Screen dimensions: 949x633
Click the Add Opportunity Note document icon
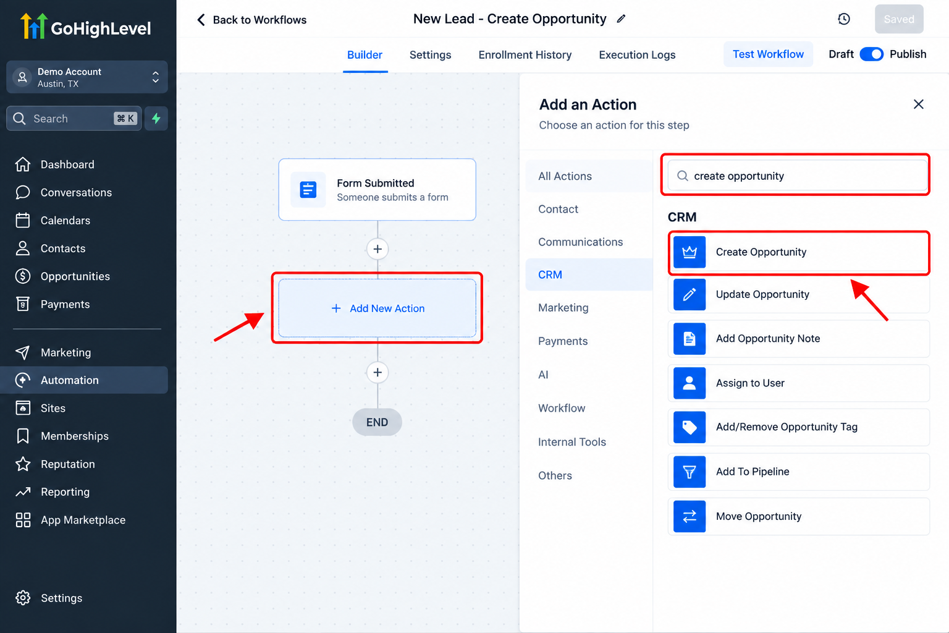(x=690, y=339)
